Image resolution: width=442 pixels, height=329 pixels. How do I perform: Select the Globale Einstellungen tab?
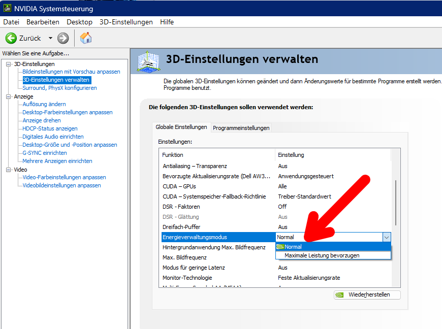pos(181,127)
